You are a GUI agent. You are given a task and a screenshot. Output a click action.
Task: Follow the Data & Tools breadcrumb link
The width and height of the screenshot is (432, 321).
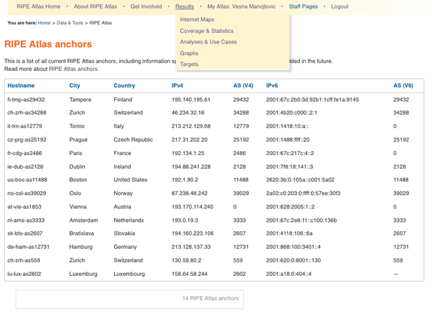tap(70, 23)
